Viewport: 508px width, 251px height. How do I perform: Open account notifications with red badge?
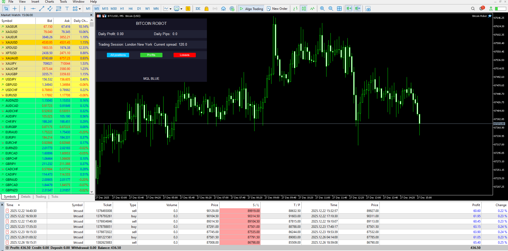point(482,8)
